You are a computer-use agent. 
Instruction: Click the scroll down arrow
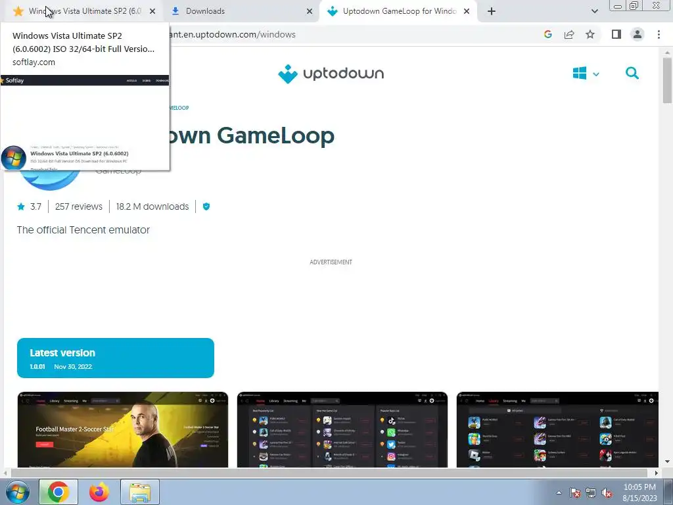click(x=667, y=462)
